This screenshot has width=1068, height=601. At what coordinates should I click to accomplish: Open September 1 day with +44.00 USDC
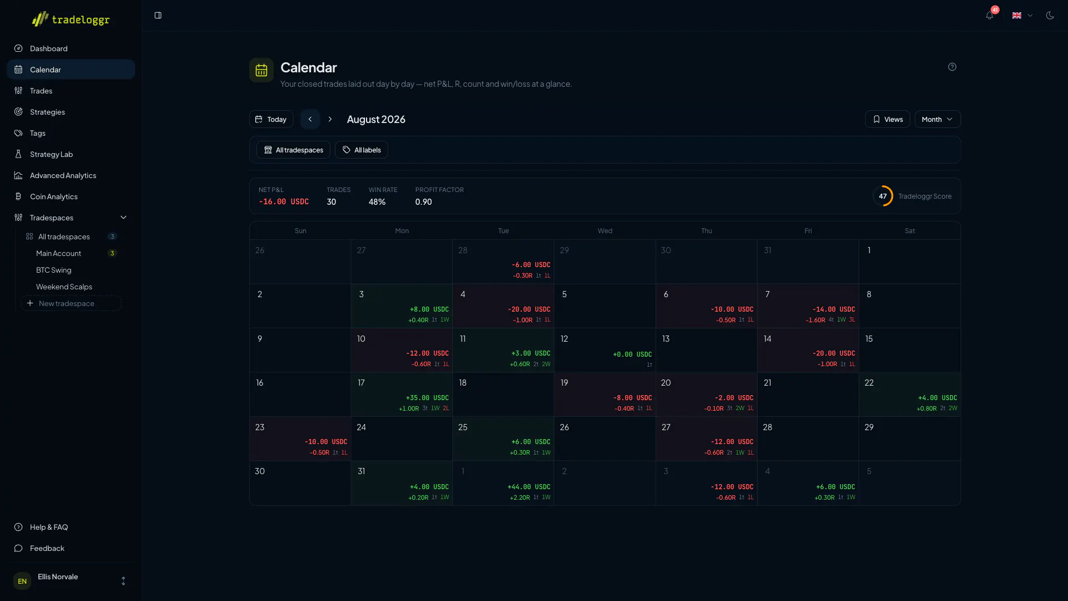coord(503,483)
